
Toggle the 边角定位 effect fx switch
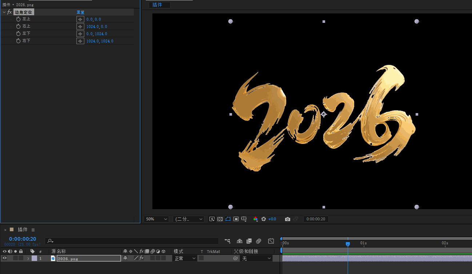pyautogui.click(x=9, y=12)
